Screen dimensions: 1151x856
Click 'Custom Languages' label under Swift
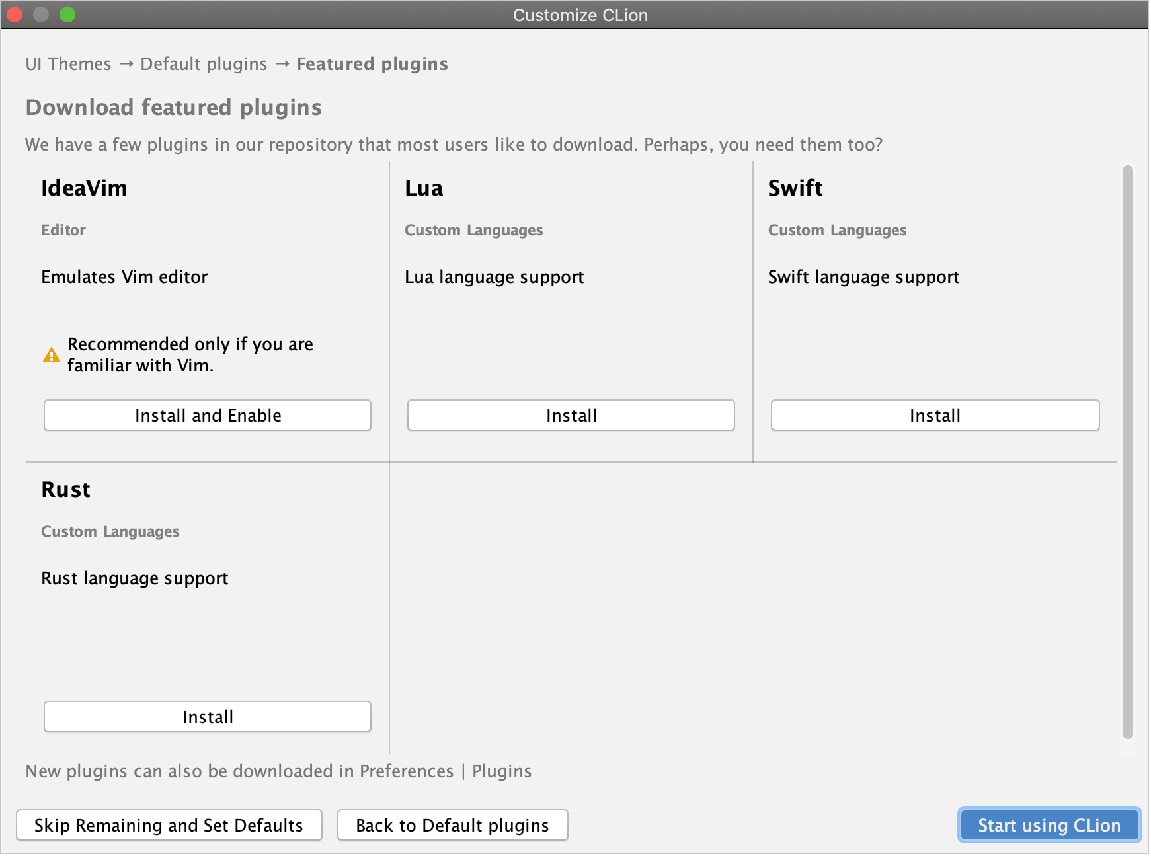pyautogui.click(x=837, y=230)
